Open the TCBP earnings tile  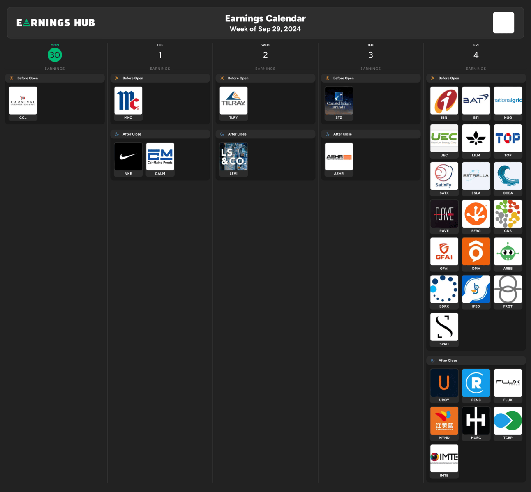point(508,423)
